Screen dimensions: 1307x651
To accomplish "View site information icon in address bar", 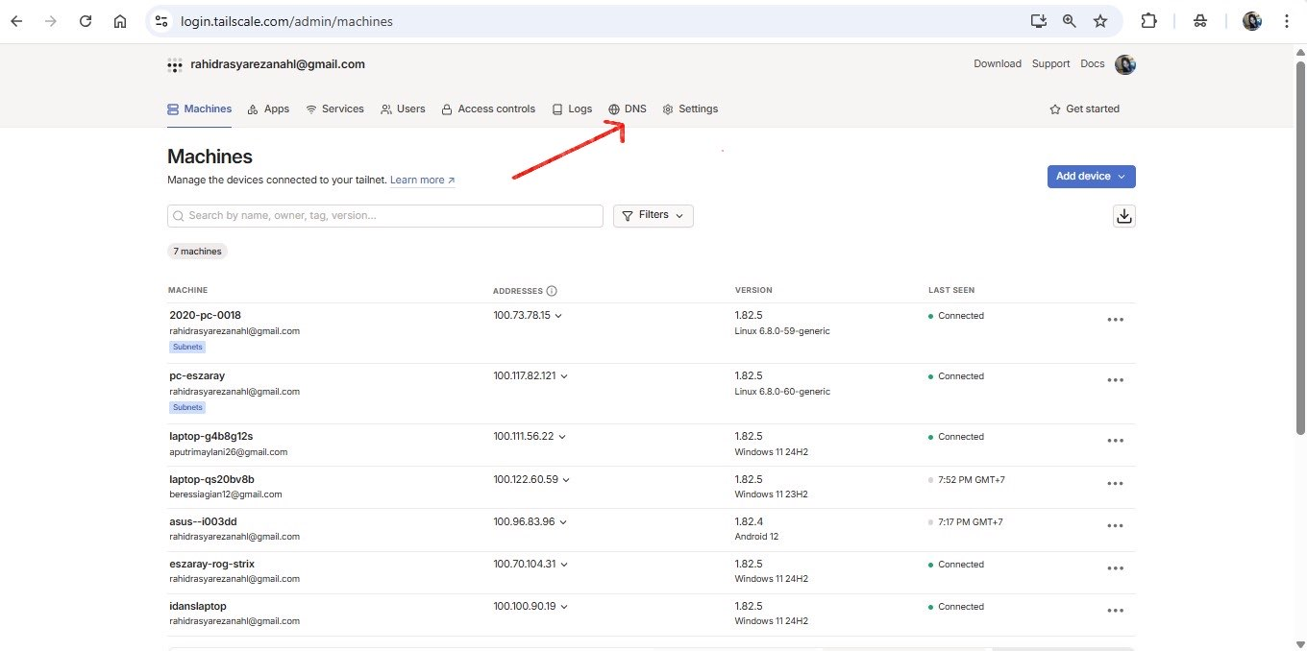I will pos(161,21).
